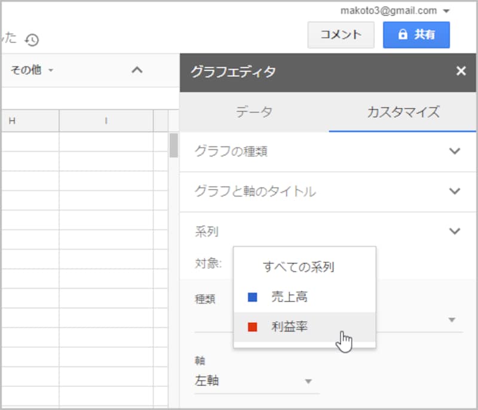Viewport: 478px width, 410px height.
Task: Switch to the データ tab
Action: pyautogui.click(x=255, y=111)
